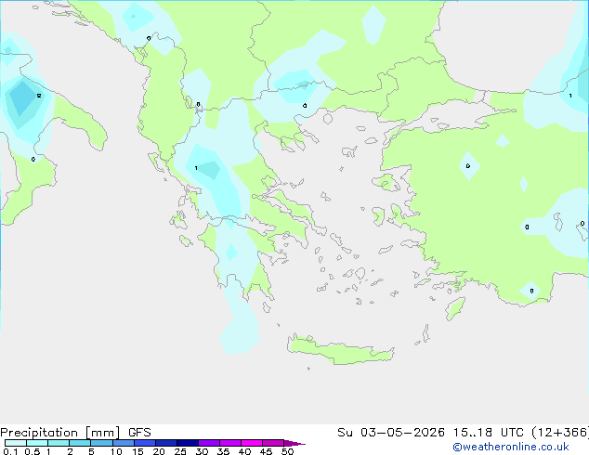Click the '2' value label over Italy
589x455 pixels.
39,96
